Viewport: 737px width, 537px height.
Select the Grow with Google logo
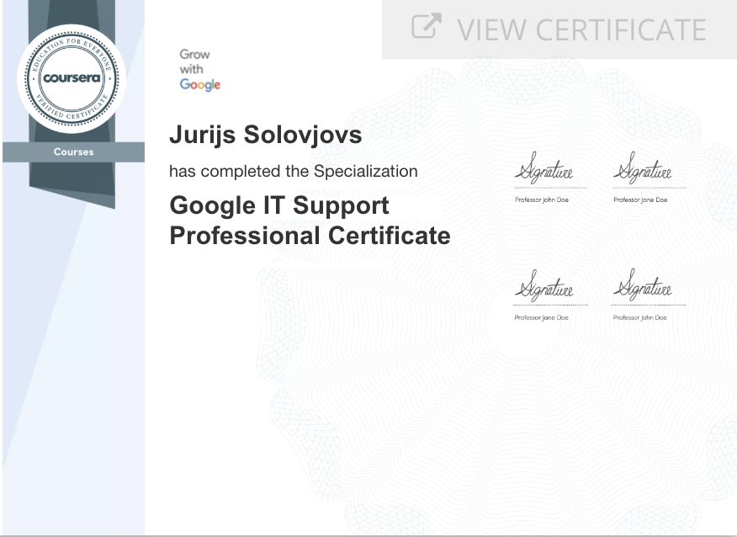click(199, 70)
